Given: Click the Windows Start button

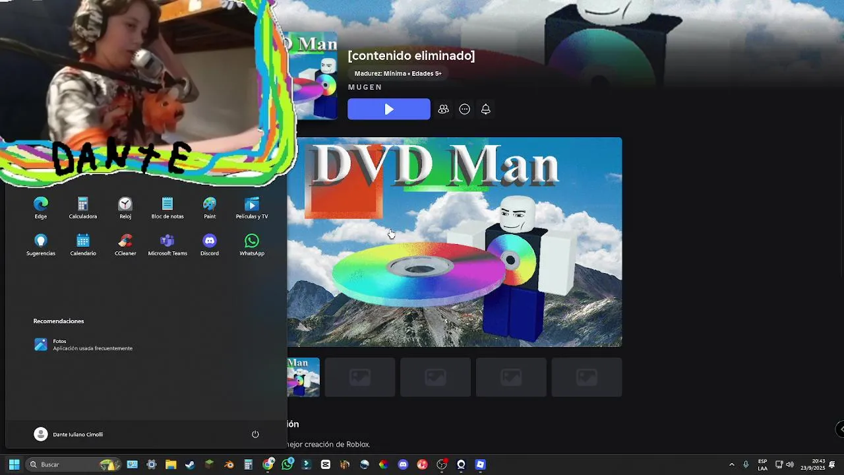Looking at the screenshot, I should tap(14, 464).
